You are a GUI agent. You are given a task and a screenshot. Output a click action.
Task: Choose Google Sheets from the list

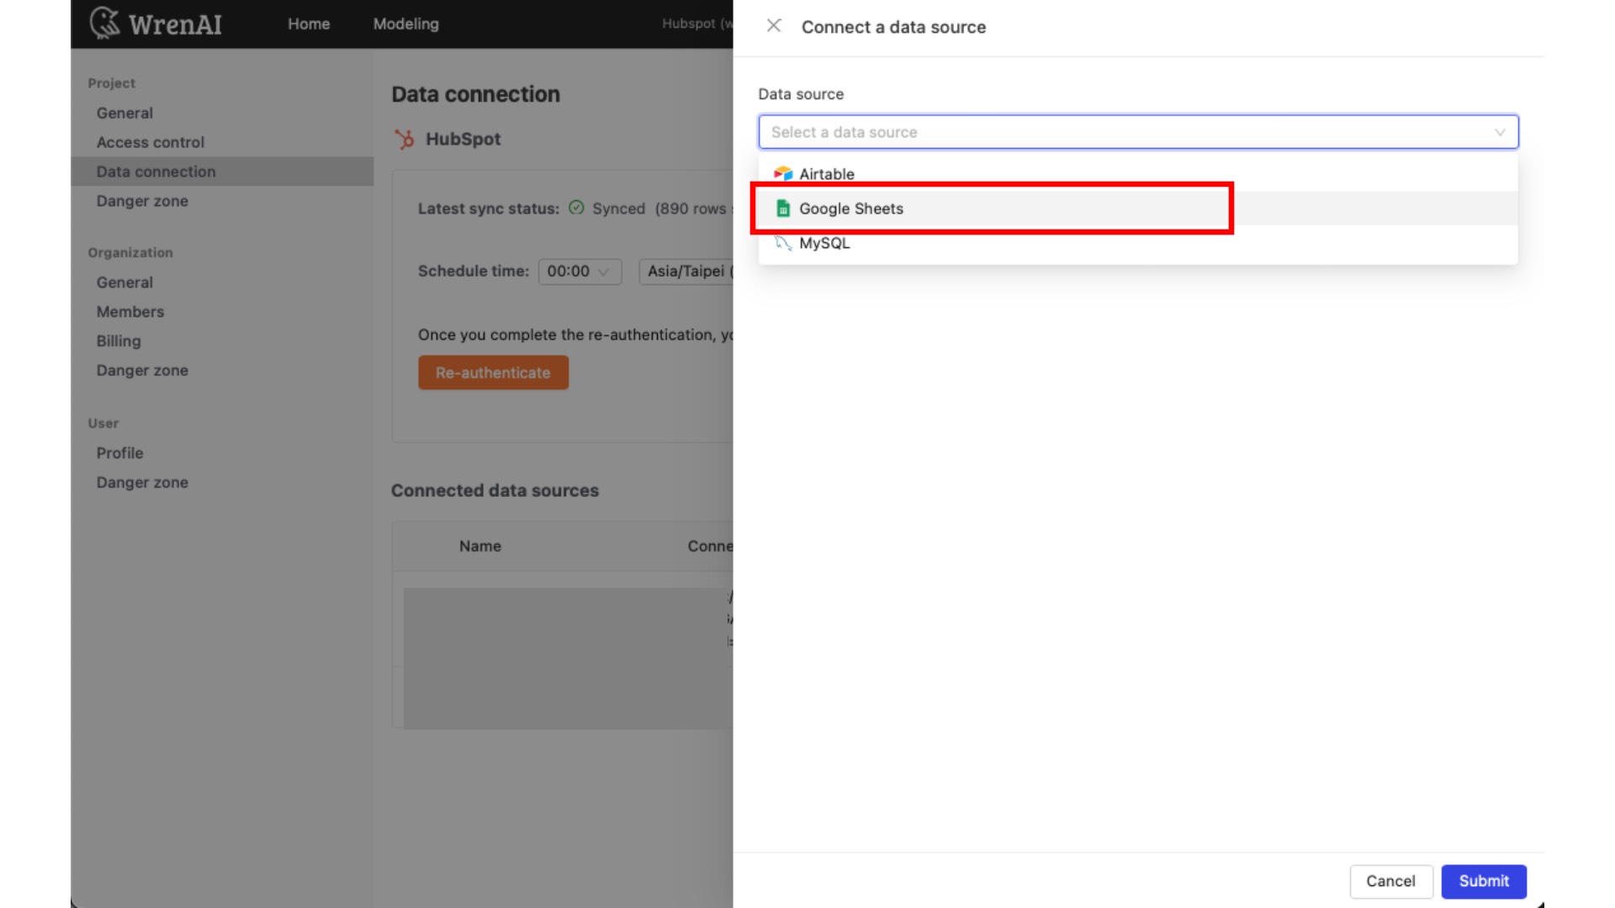click(1138, 209)
